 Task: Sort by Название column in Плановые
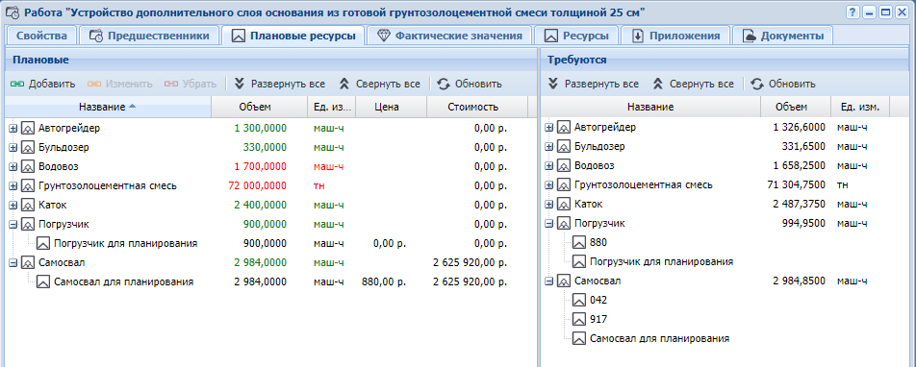coord(108,107)
